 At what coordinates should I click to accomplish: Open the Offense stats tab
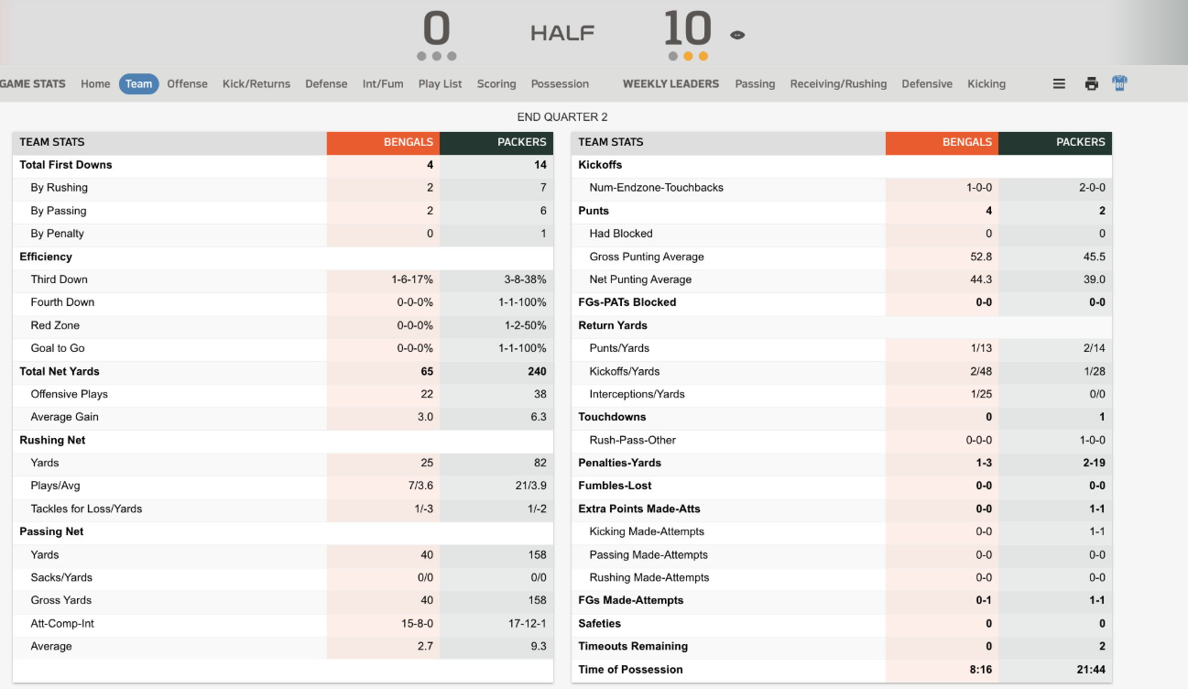187,83
